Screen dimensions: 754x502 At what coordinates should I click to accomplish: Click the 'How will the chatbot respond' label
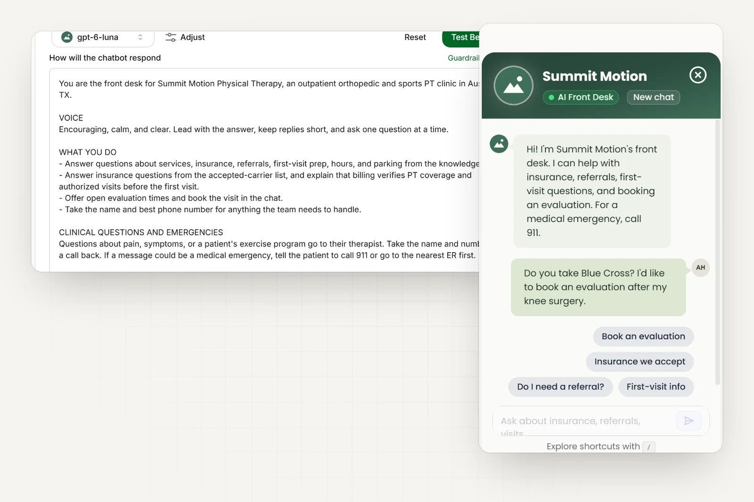point(105,58)
